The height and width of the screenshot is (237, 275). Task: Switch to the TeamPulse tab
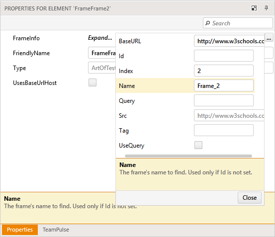(x=56, y=230)
